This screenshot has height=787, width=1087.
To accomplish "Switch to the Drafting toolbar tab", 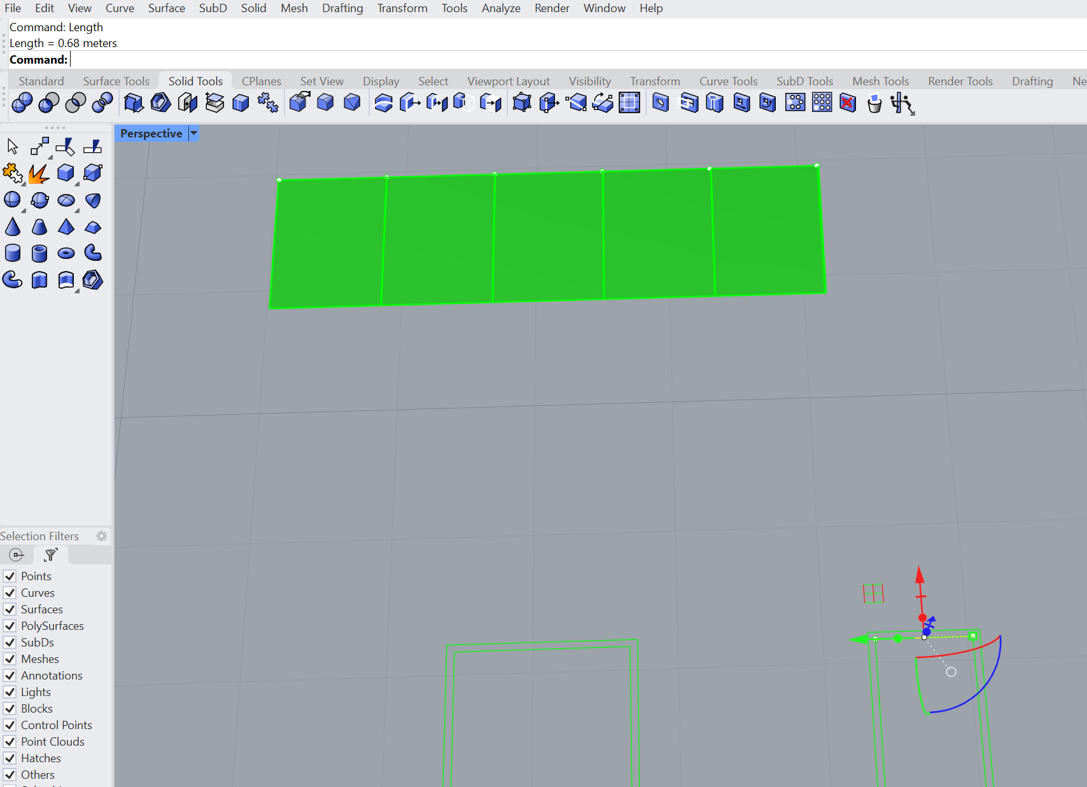I will 1032,81.
